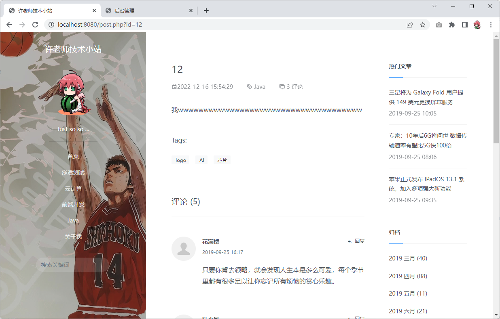The height and width of the screenshot is (319, 500).
Task: Click the 回复 link on 花满楼's comment
Action: coord(356,241)
